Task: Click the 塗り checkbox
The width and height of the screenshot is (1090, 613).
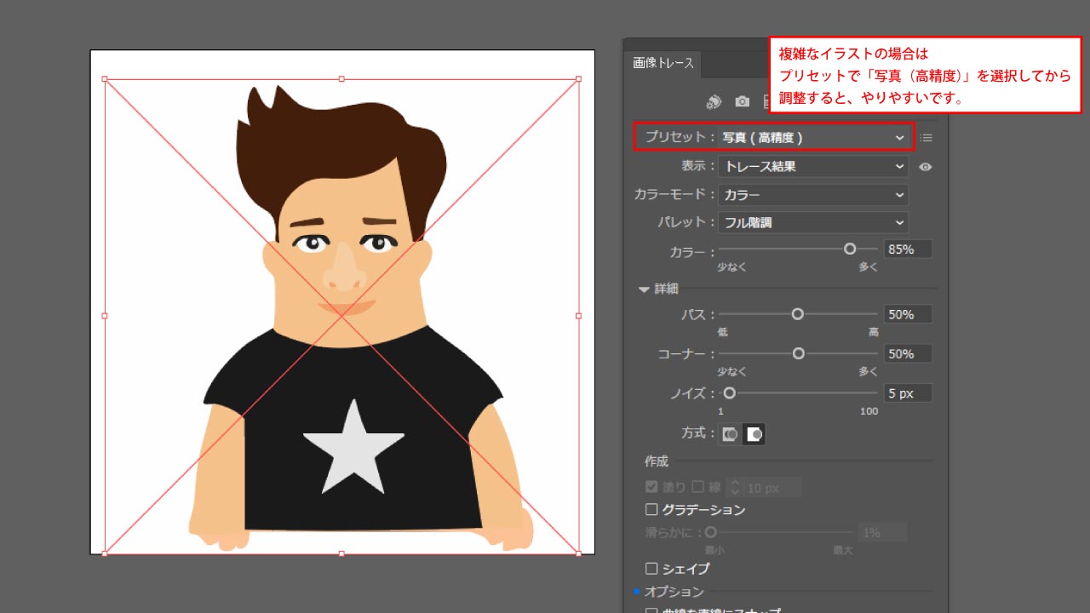Action: [651, 487]
